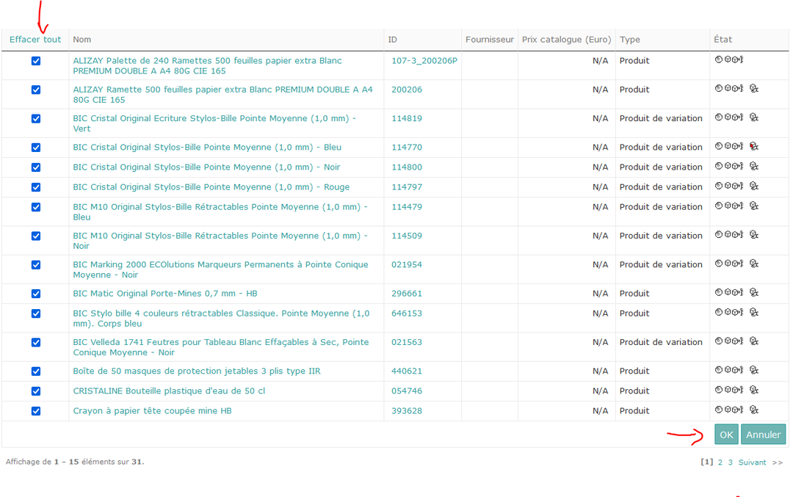Cancel with the Annuler button
The image size is (793, 497).
(763, 435)
